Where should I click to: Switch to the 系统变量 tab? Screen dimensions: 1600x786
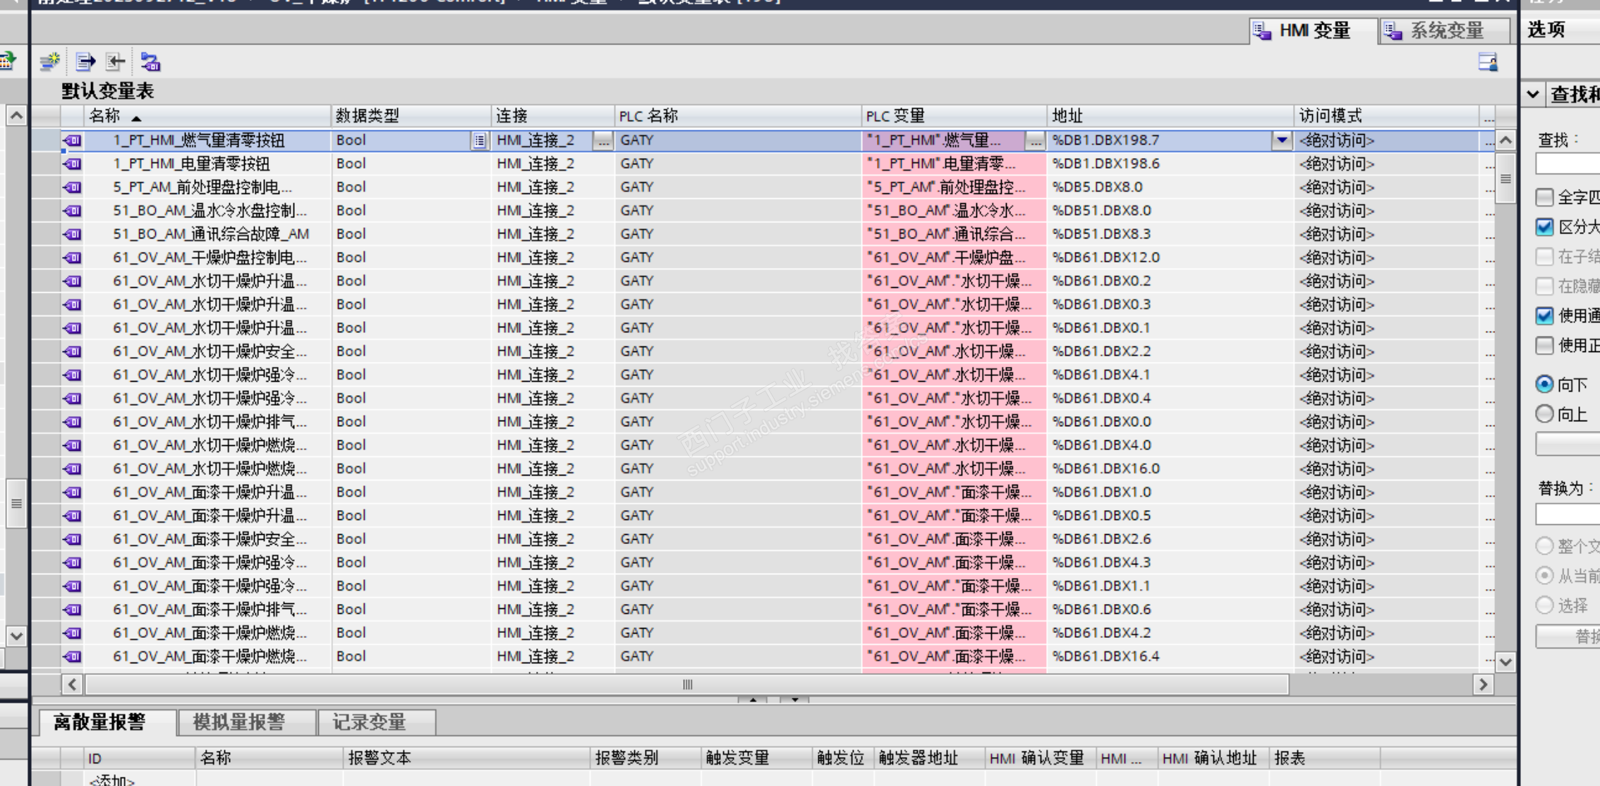point(1446,30)
